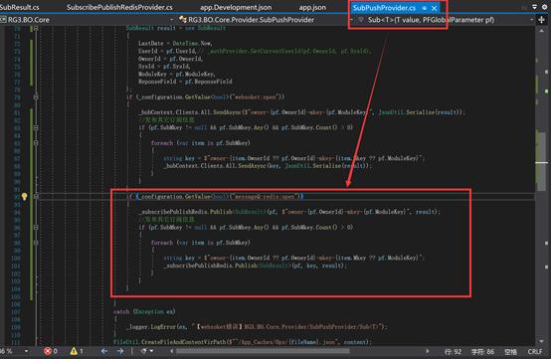Collapse the code block at line 70
The width and height of the screenshot is (551, 359).
pyautogui.click(x=36, y=28)
